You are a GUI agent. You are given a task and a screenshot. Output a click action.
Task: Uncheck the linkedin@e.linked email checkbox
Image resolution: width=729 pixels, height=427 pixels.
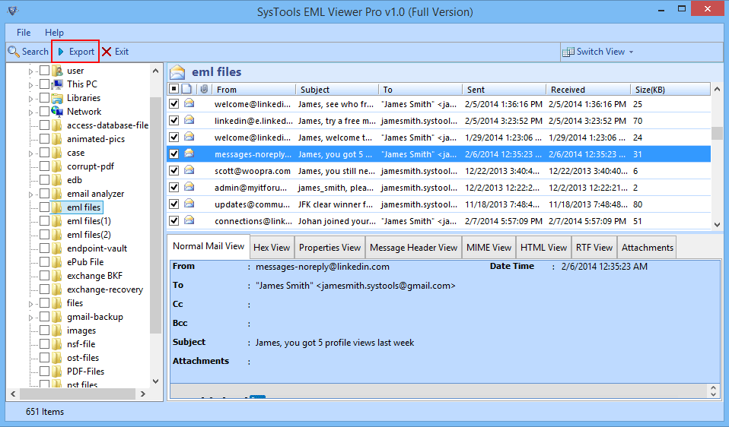click(174, 121)
